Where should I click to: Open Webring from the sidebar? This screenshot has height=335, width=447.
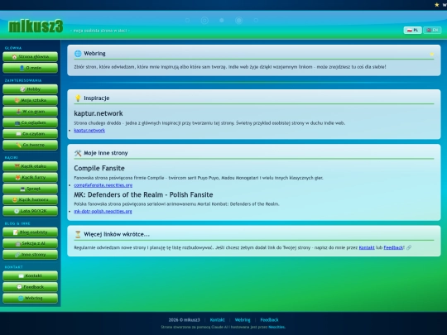pos(31,298)
